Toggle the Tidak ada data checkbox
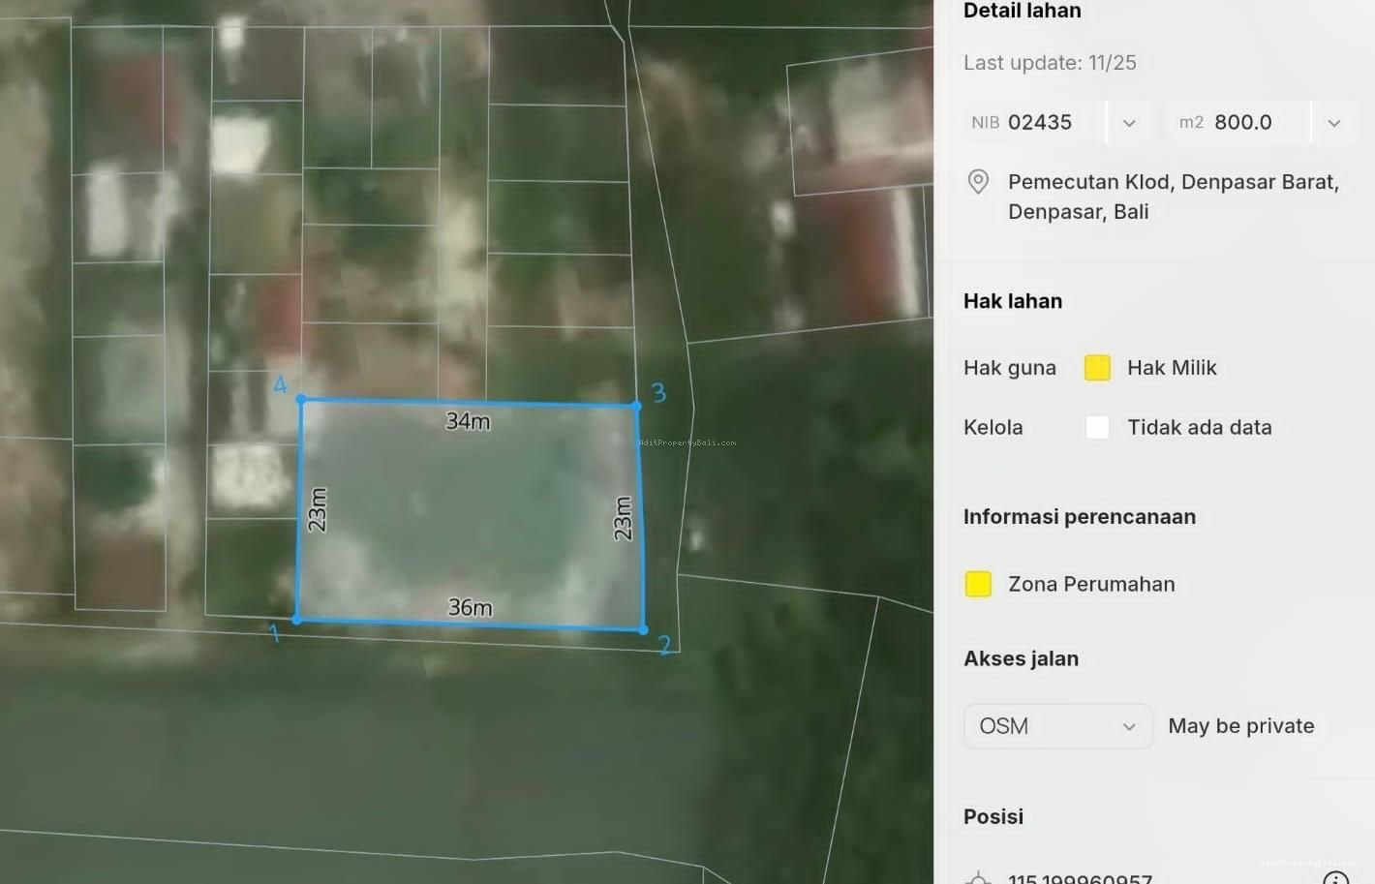Image resolution: width=1375 pixels, height=884 pixels. [x=1096, y=426]
